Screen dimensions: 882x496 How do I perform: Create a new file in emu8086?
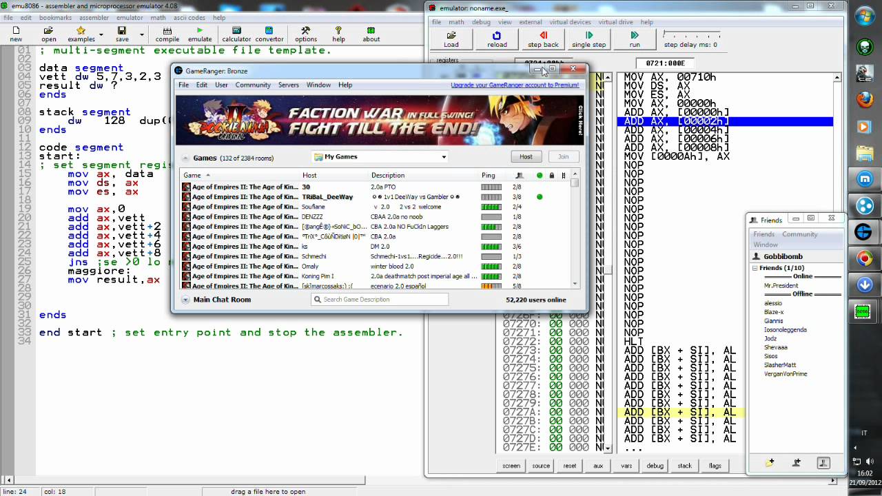[16, 34]
